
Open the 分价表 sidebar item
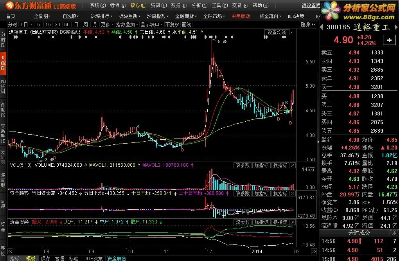3,157
